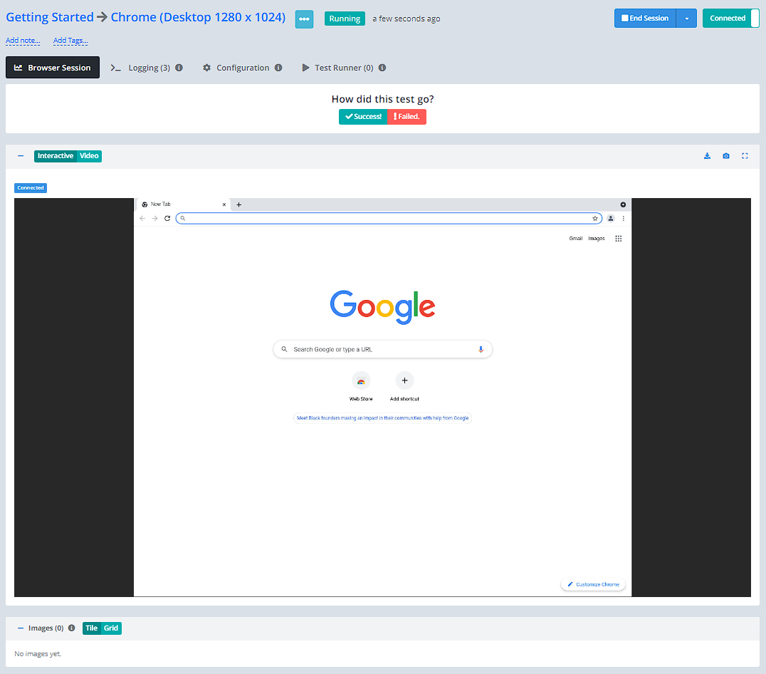Select the New Tab browser tab

pos(183,204)
